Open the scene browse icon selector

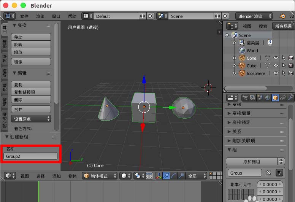(162, 16)
